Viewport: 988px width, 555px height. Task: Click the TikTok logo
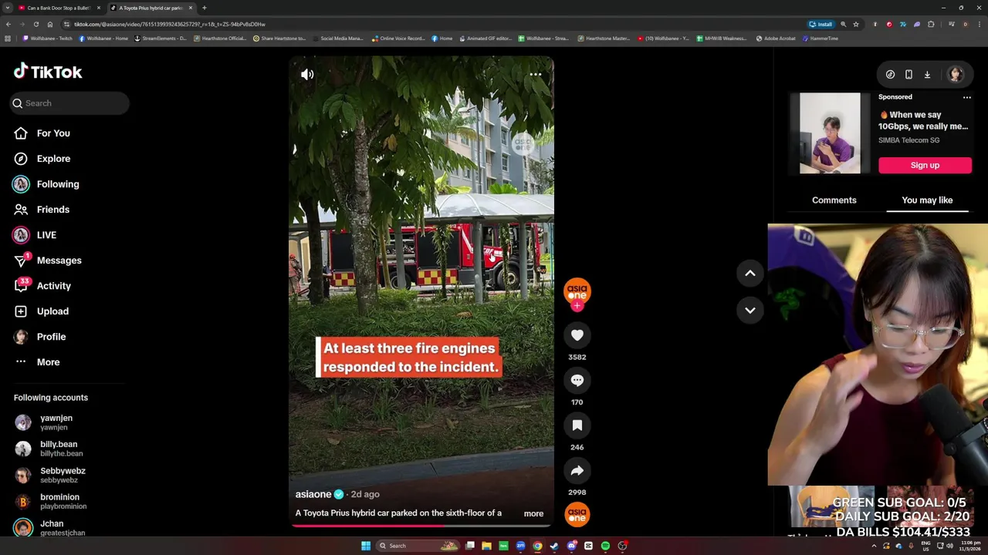(48, 72)
